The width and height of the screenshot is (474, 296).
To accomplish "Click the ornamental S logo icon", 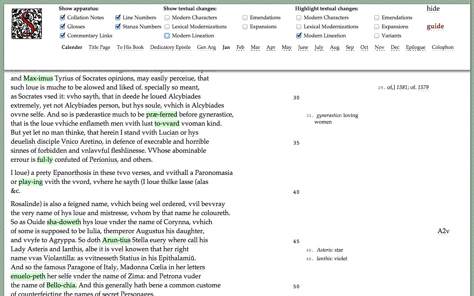I will 27,24.
